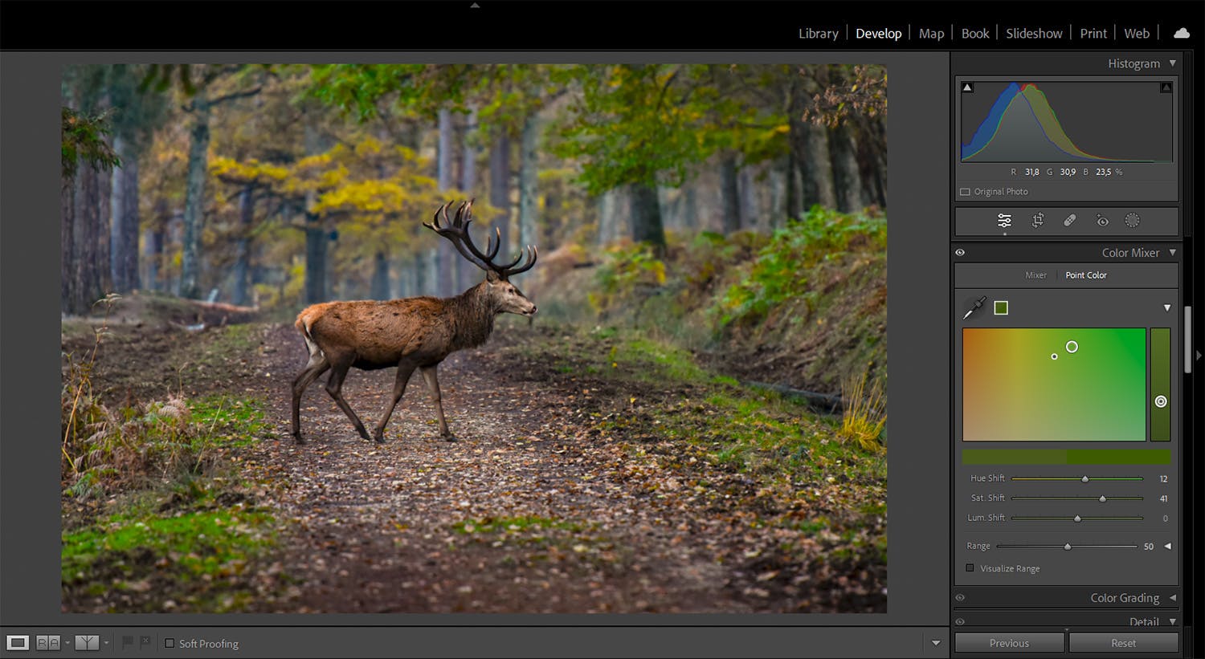Image resolution: width=1205 pixels, height=659 pixels.
Task: Select the Red Eye Correction tool
Action: (x=1101, y=220)
